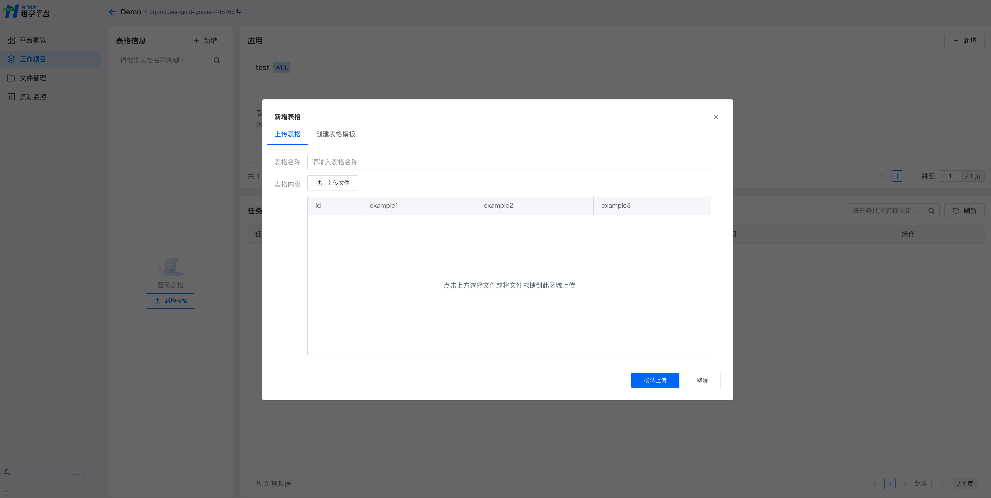The height and width of the screenshot is (498, 991).
Task: Click 刷新 refresh button in task section
Action: [x=964, y=211]
